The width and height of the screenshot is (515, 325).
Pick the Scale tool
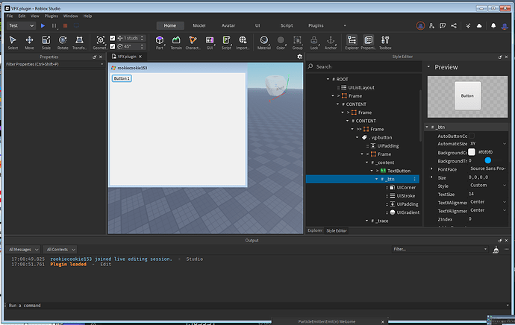46,42
